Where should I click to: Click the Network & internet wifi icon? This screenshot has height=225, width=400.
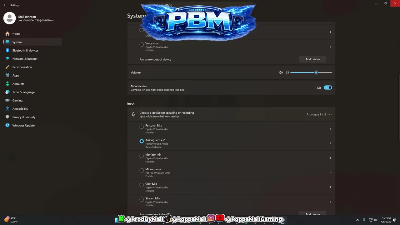7,59
